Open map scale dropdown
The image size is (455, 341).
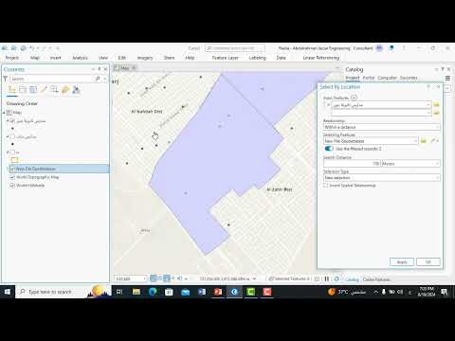tap(145, 278)
